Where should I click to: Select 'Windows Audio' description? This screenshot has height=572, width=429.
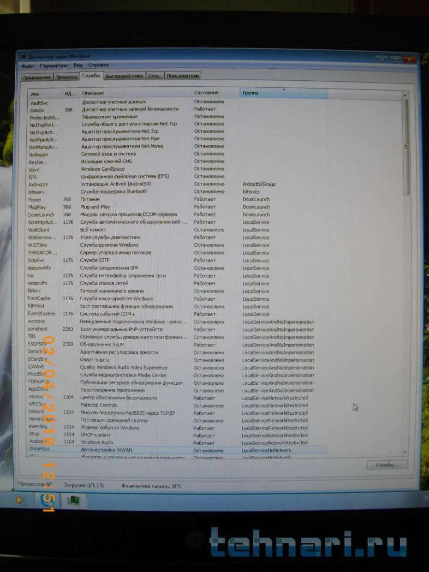97,442
